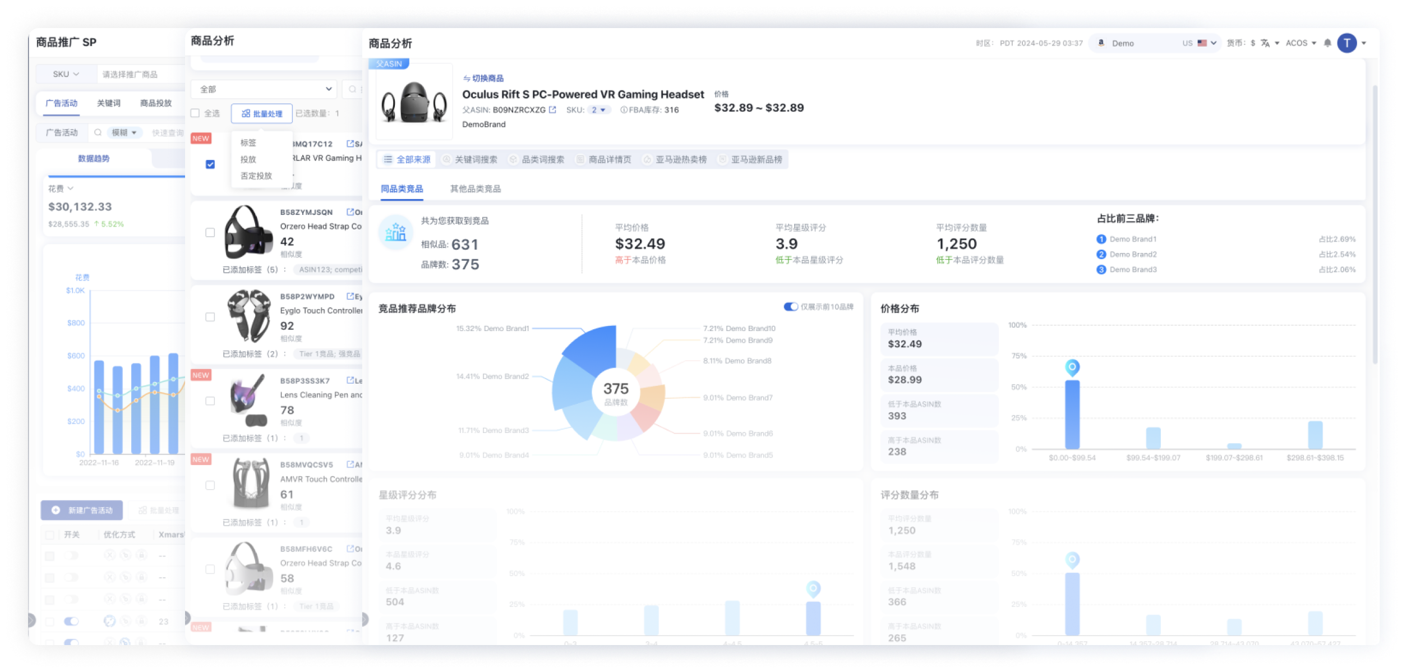Viewport: 1402px width, 672px height.
Task: Click external link icon beside B58ZYMJSQN
Action: 350,212
